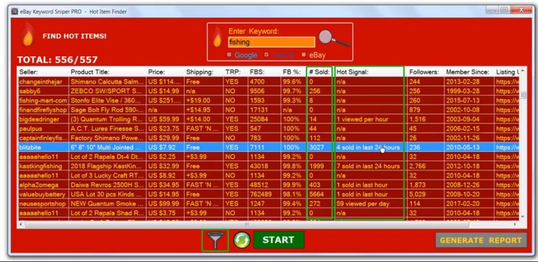Screen dimensions: 538x262
Task: Click the vertical scrollbar up arrow
Action: (523, 71)
